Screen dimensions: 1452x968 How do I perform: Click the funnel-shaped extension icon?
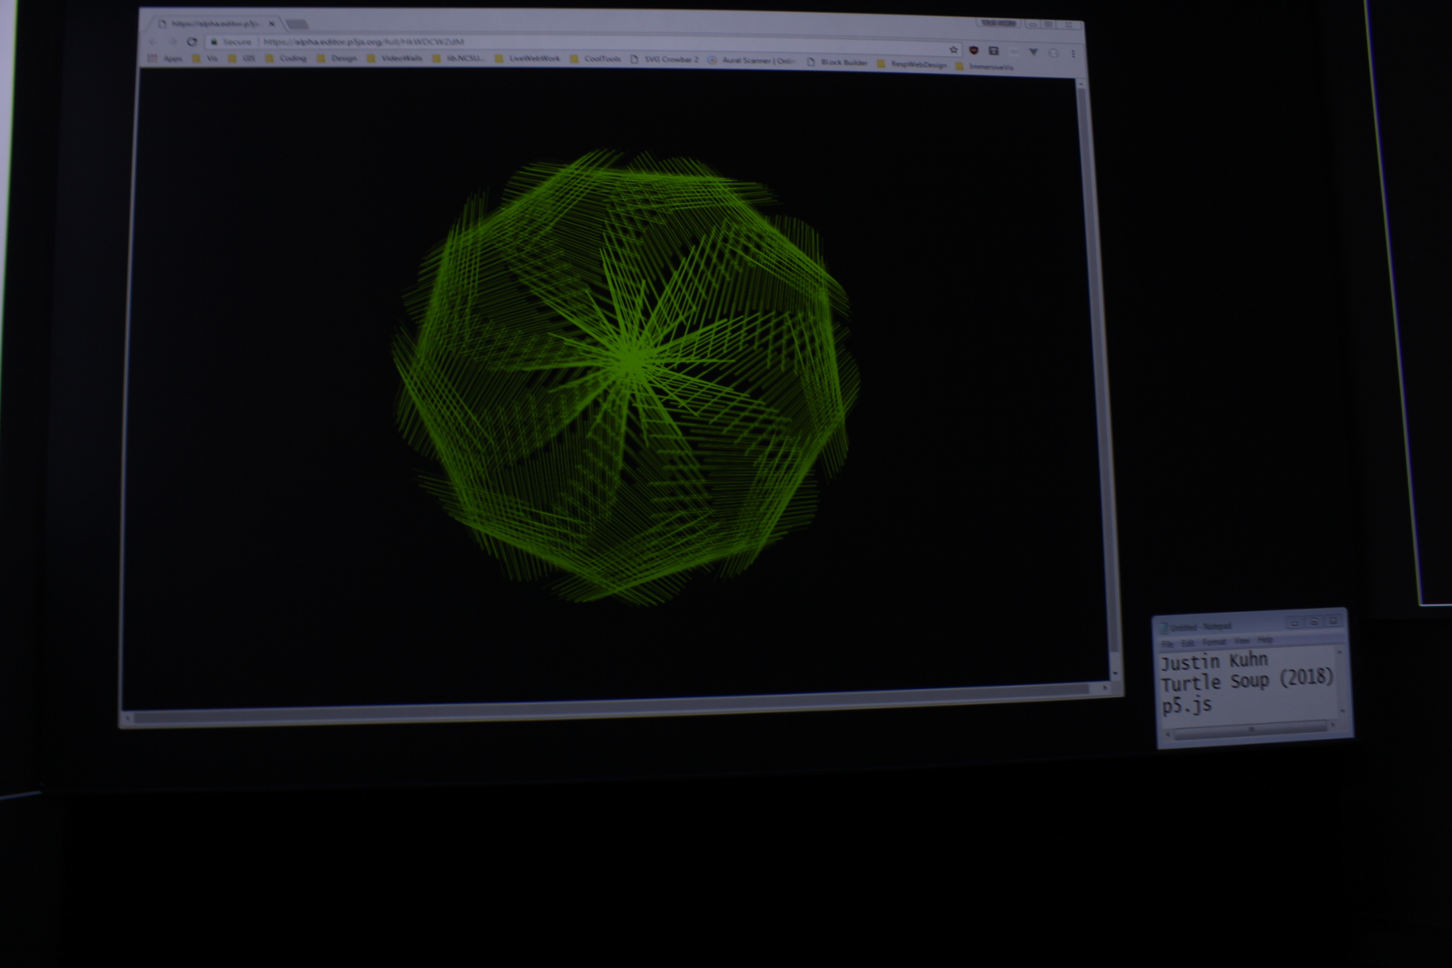(1033, 52)
